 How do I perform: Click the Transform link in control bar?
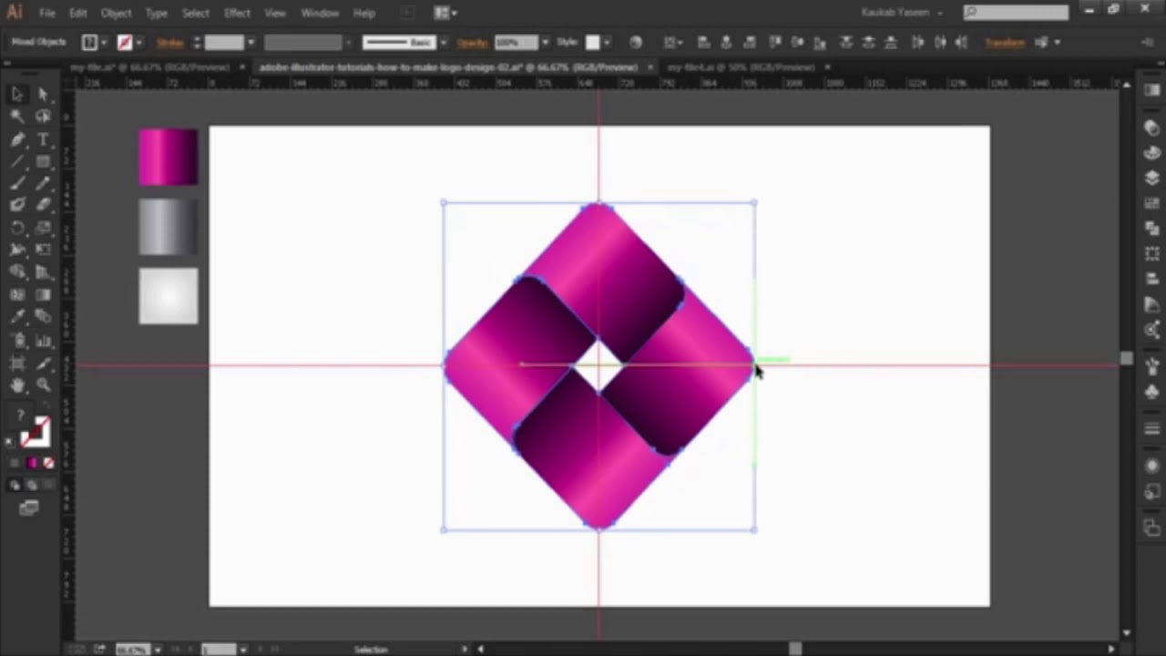coord(1005,42)
